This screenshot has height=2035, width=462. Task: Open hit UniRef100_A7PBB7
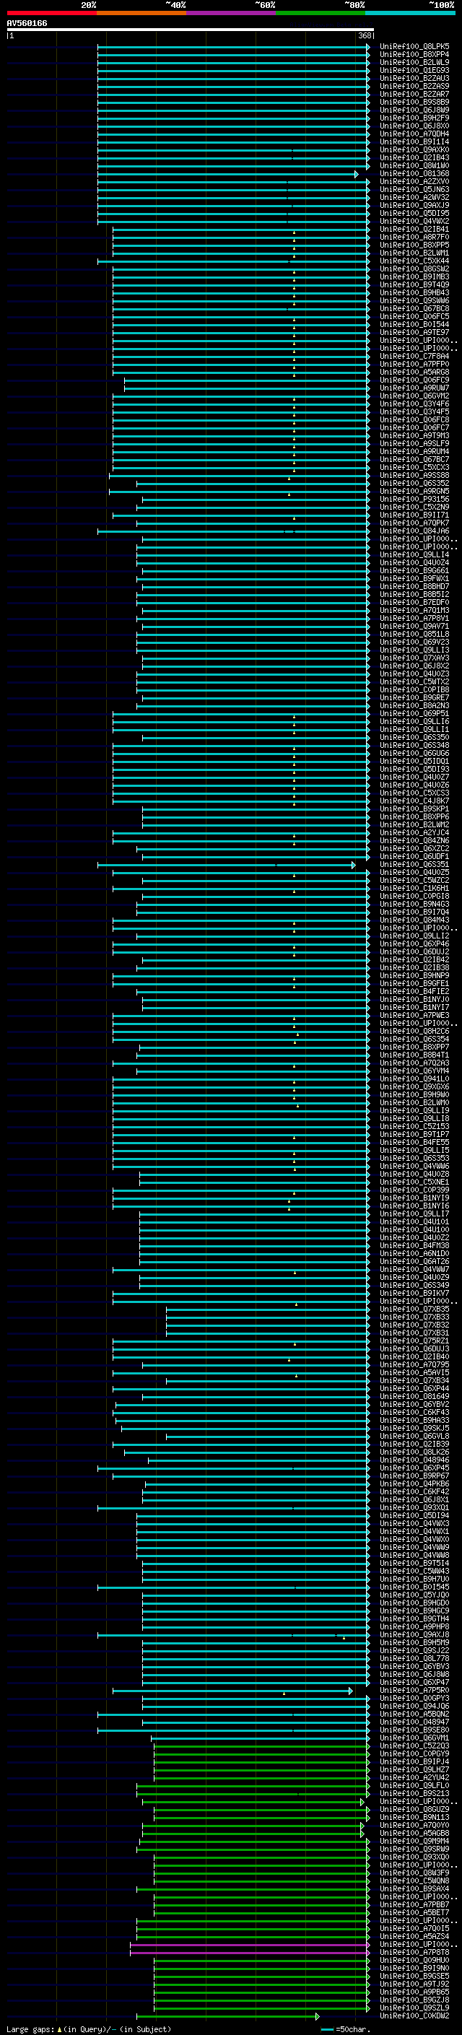(x=414, y=1904)
